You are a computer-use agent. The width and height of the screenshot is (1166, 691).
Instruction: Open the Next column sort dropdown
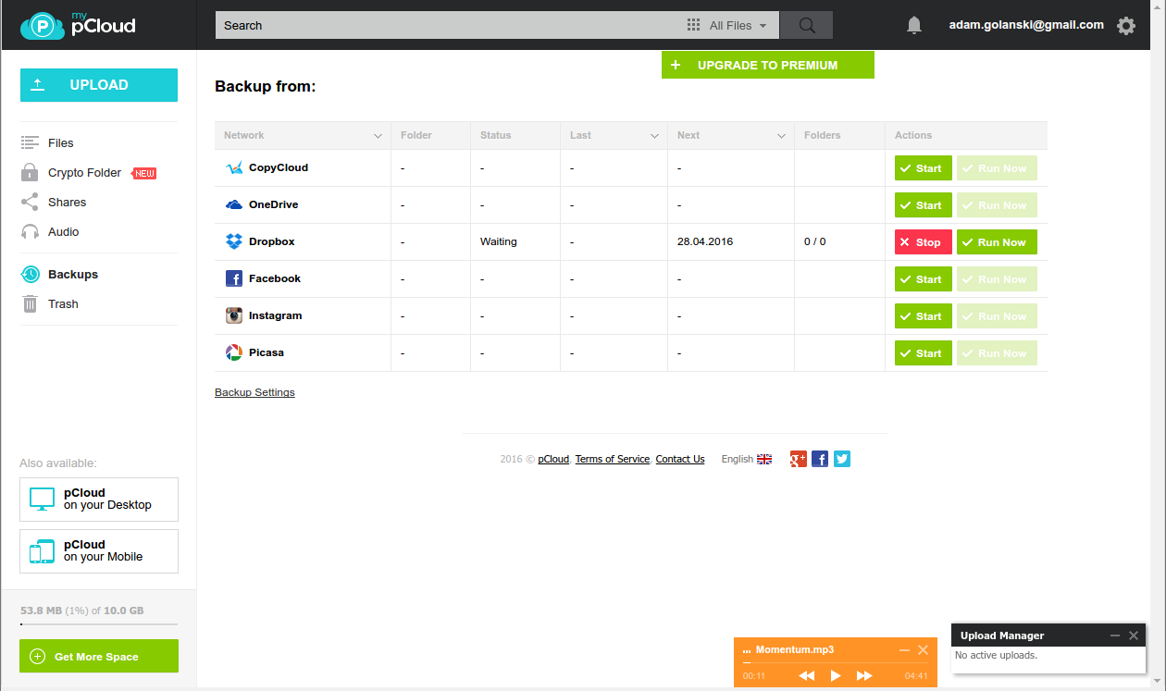(781, 136)
